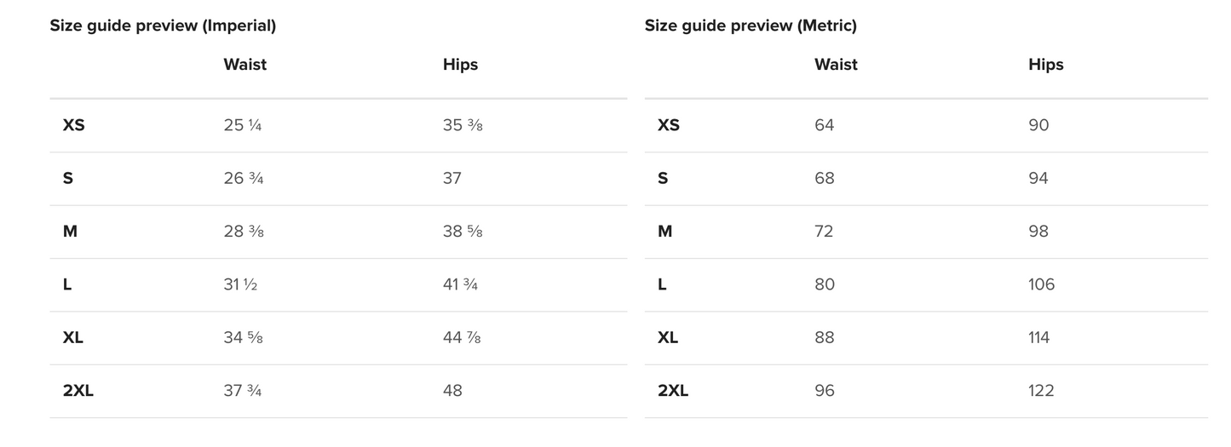Click the Metric XS waist value 64

pos(824,125)
